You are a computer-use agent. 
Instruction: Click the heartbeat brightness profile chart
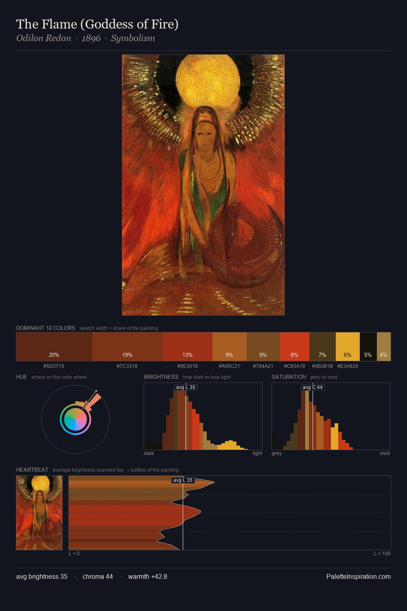click(230, 513)
